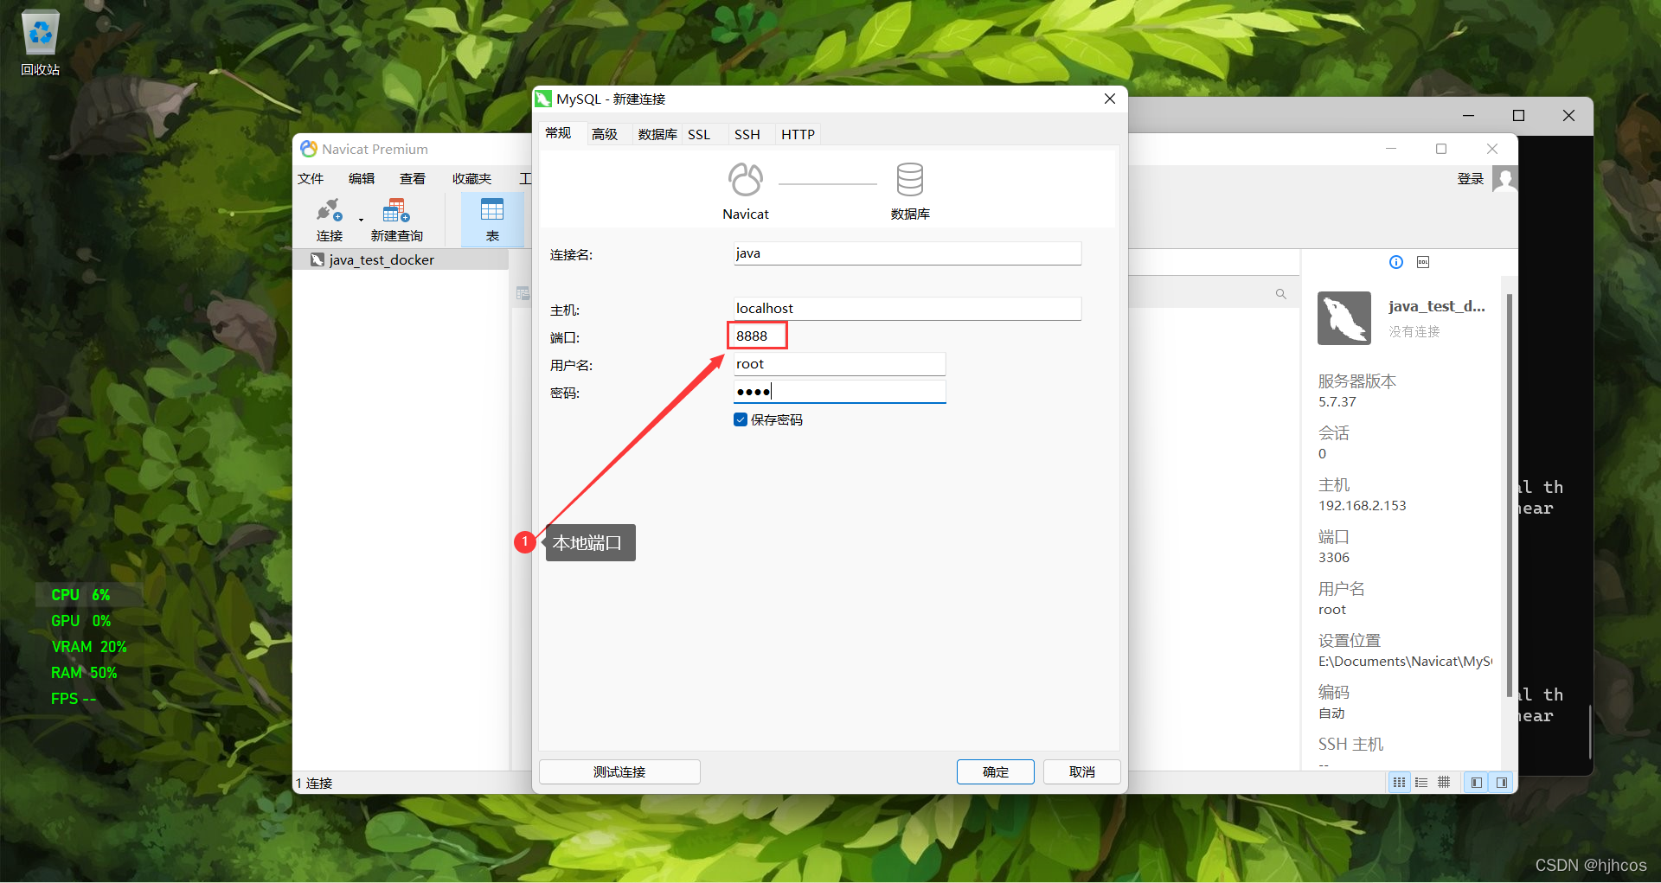
Task: Confirm with the 确定 button
Action: click(x=995, y=771)
